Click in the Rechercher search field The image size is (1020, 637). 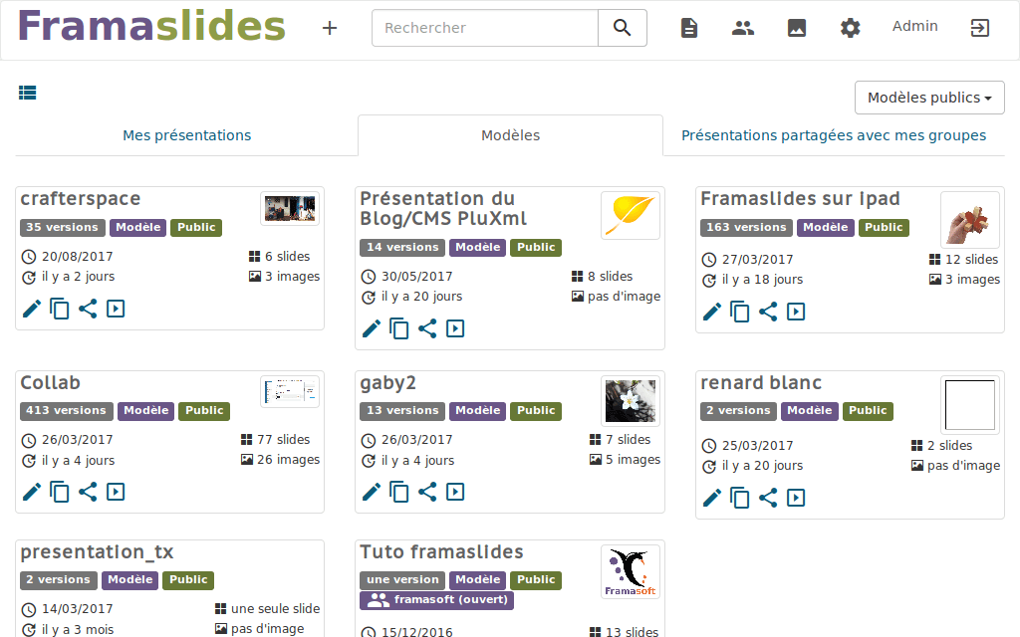(x=485, y=28)
